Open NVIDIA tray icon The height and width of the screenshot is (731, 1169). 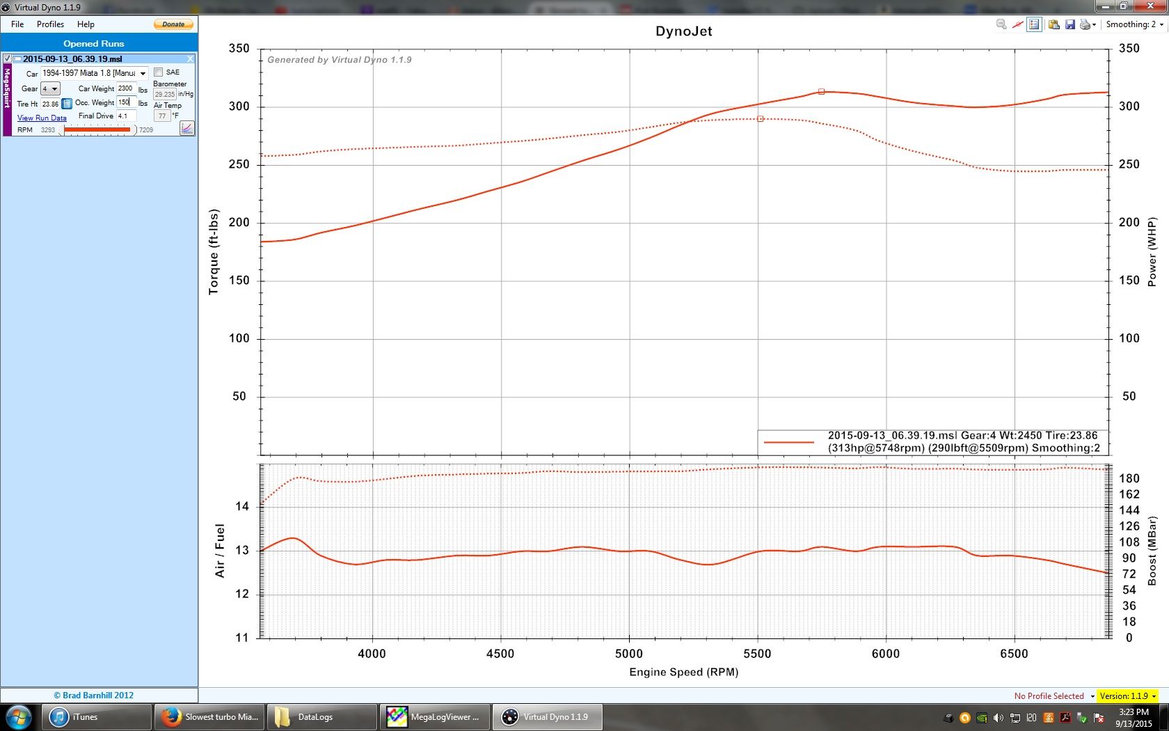[x=982, y=718]
